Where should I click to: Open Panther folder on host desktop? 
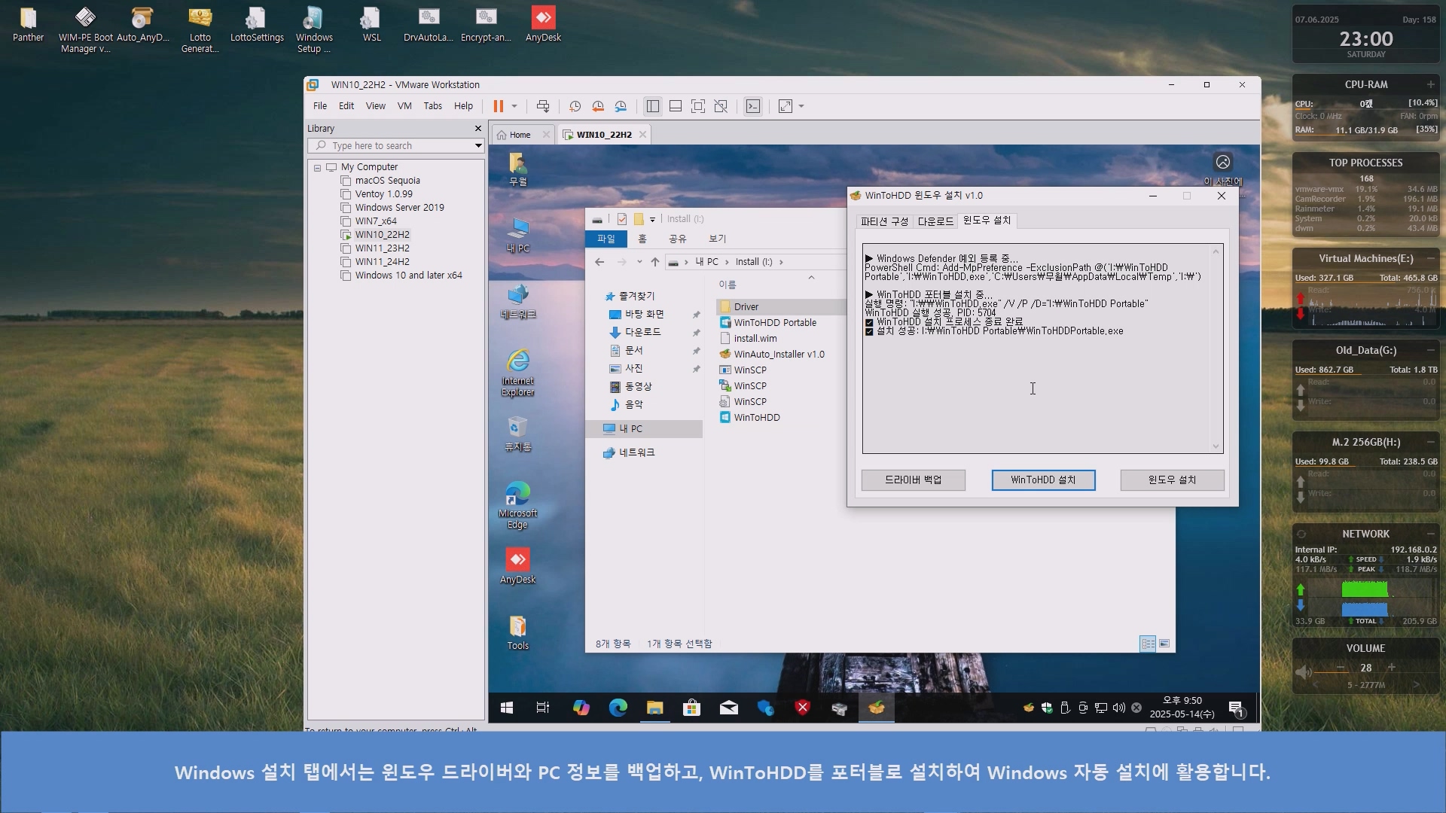tap(28, 25)
